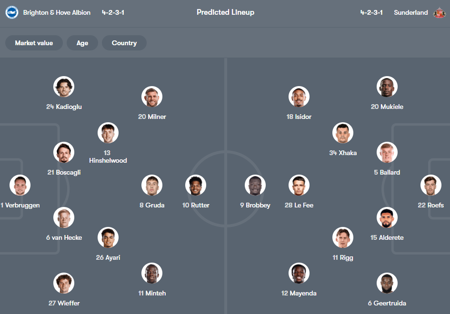Click the Sunderland team name
The height and width of the screenshot is (314, 450).
411,12
